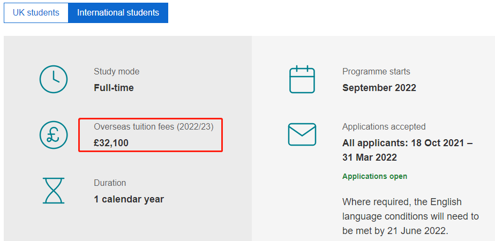Click the Programme starts label
The image size is (495, 241).
(x=376, y=72)
